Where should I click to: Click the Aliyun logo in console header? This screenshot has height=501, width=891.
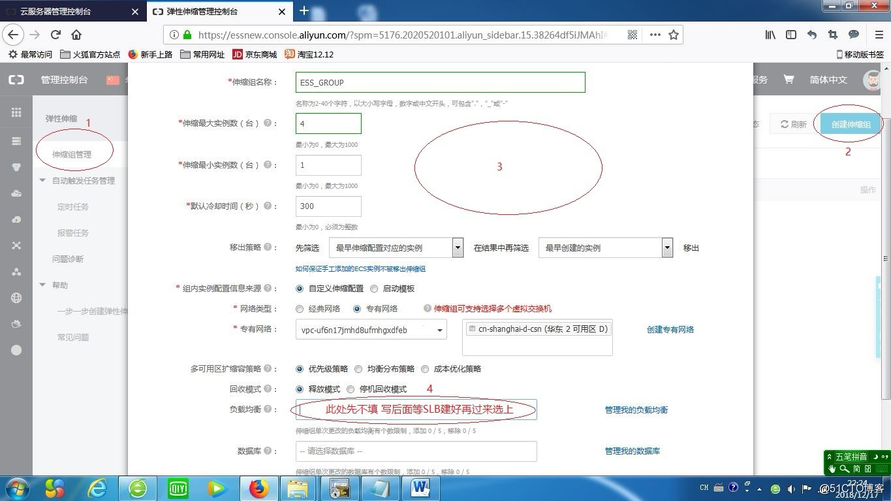pyautogui.click(x=16, y=80)
